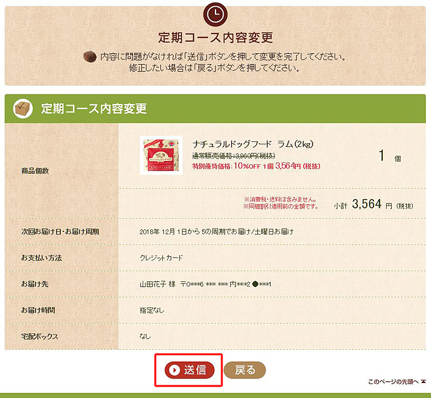Image resolution: width=431 pixels, height=398 pixels.
Task: Click the clock icon at top
Action: coord(215,15)
